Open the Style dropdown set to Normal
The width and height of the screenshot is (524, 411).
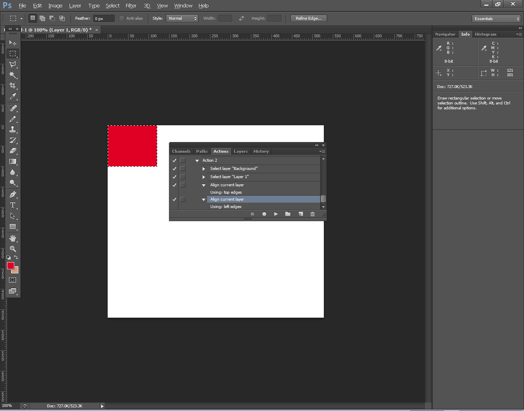(x=182, y=18)
